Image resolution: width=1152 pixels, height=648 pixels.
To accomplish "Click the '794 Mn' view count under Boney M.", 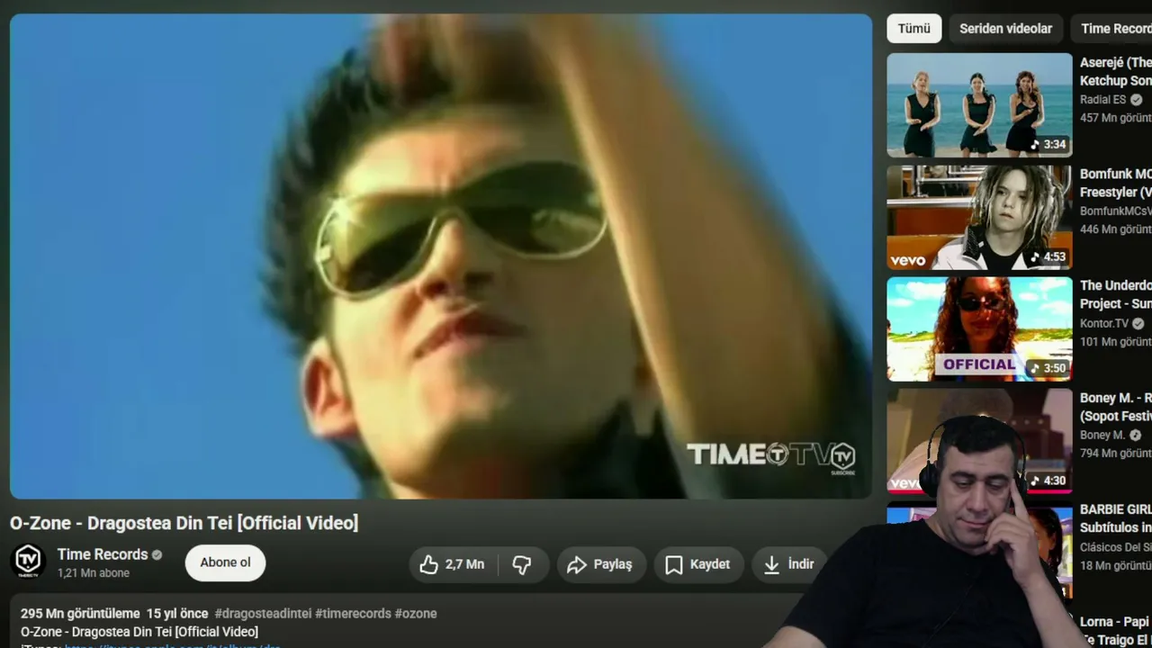I will tap(1116, 453).
